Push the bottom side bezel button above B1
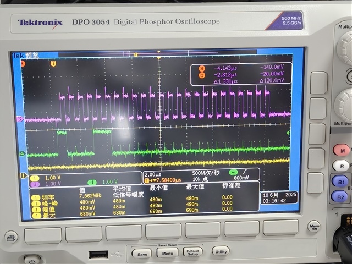The image size is (352, 264). coord(316,183)
